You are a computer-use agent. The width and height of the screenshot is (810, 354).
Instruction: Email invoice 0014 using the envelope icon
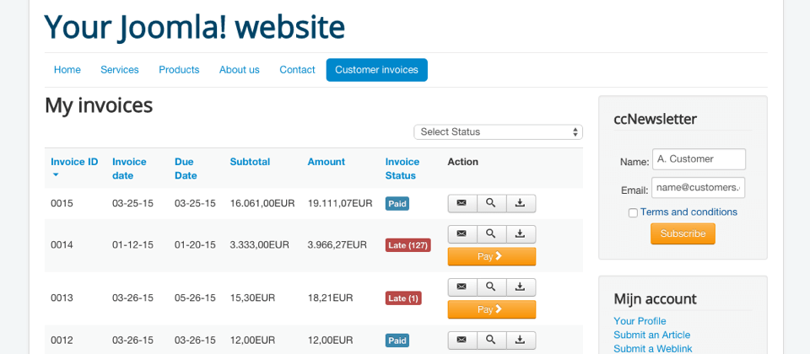462,233
